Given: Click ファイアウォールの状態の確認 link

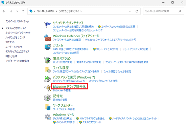Looking at the screenshot, I should tap(67, 40).
